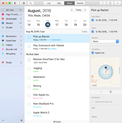
Task: Click Add New Subtask
Action: tap(104, 102)
